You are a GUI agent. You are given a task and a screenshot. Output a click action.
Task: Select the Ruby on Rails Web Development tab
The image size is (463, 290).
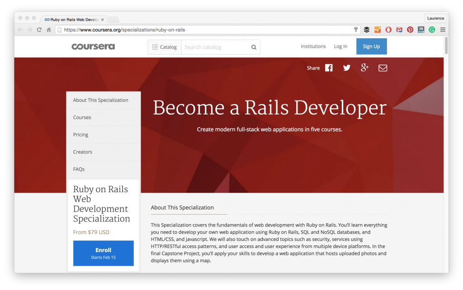coord(74,20)
